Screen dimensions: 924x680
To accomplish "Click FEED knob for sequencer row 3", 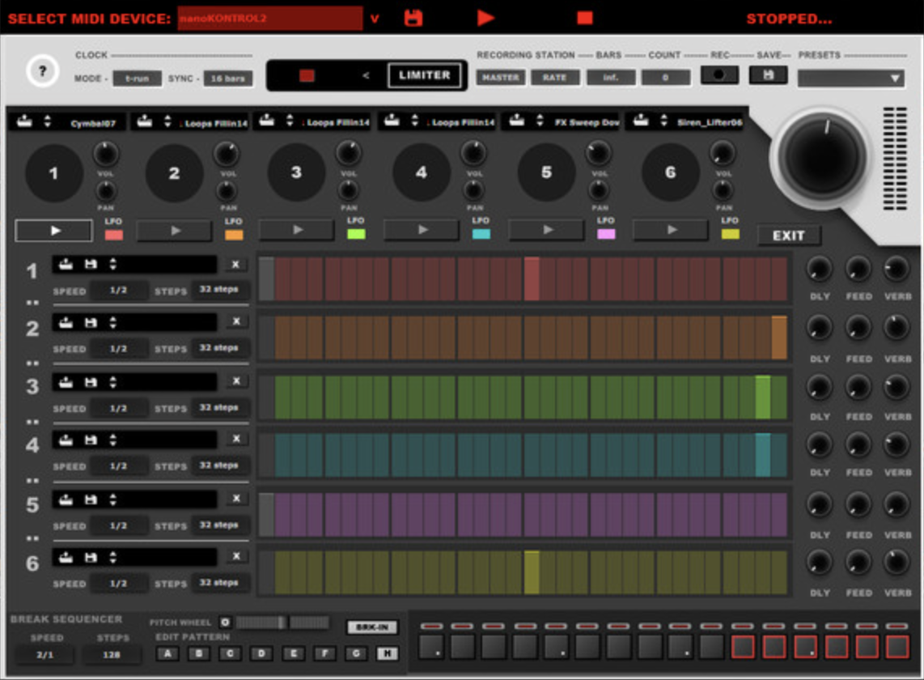I will [x=858, y=387].
